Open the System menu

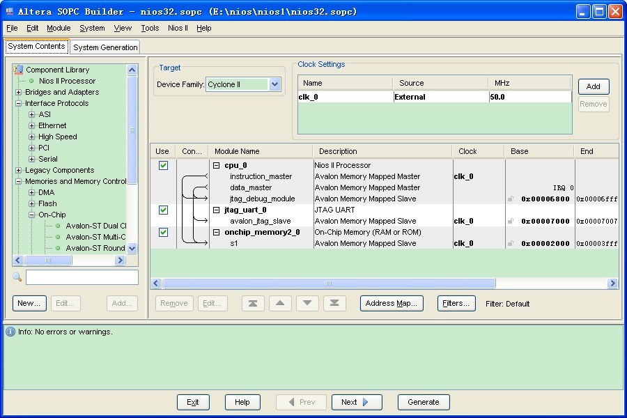click(92, 28)
